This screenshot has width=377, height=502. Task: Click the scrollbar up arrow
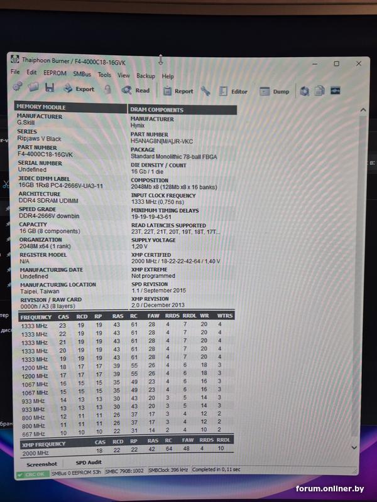click(363, 110)
